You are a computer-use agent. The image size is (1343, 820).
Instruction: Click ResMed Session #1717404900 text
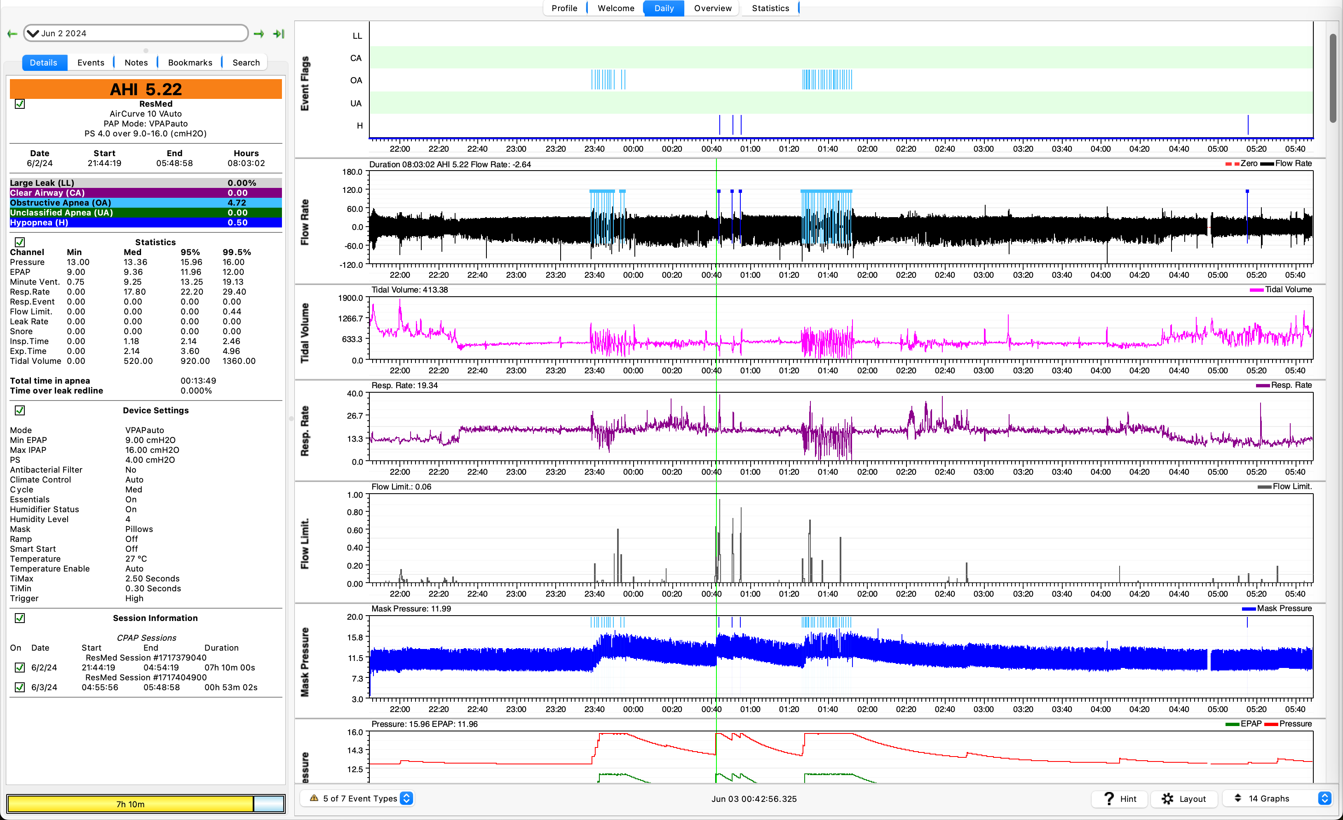(146, 677)
